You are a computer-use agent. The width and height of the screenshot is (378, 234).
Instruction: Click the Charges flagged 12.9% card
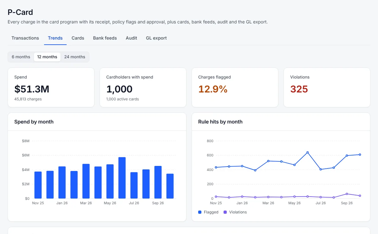click(x=235, y=87)
